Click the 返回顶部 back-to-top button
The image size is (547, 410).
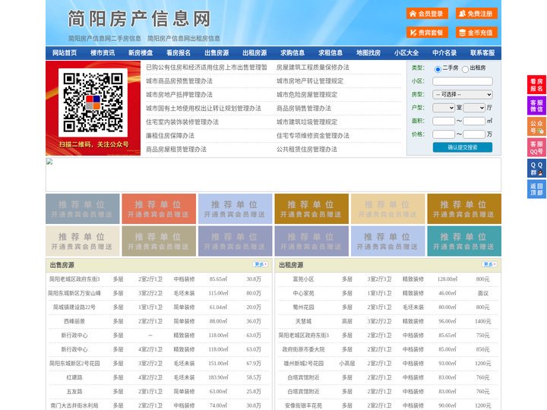[x=536, y=189]
